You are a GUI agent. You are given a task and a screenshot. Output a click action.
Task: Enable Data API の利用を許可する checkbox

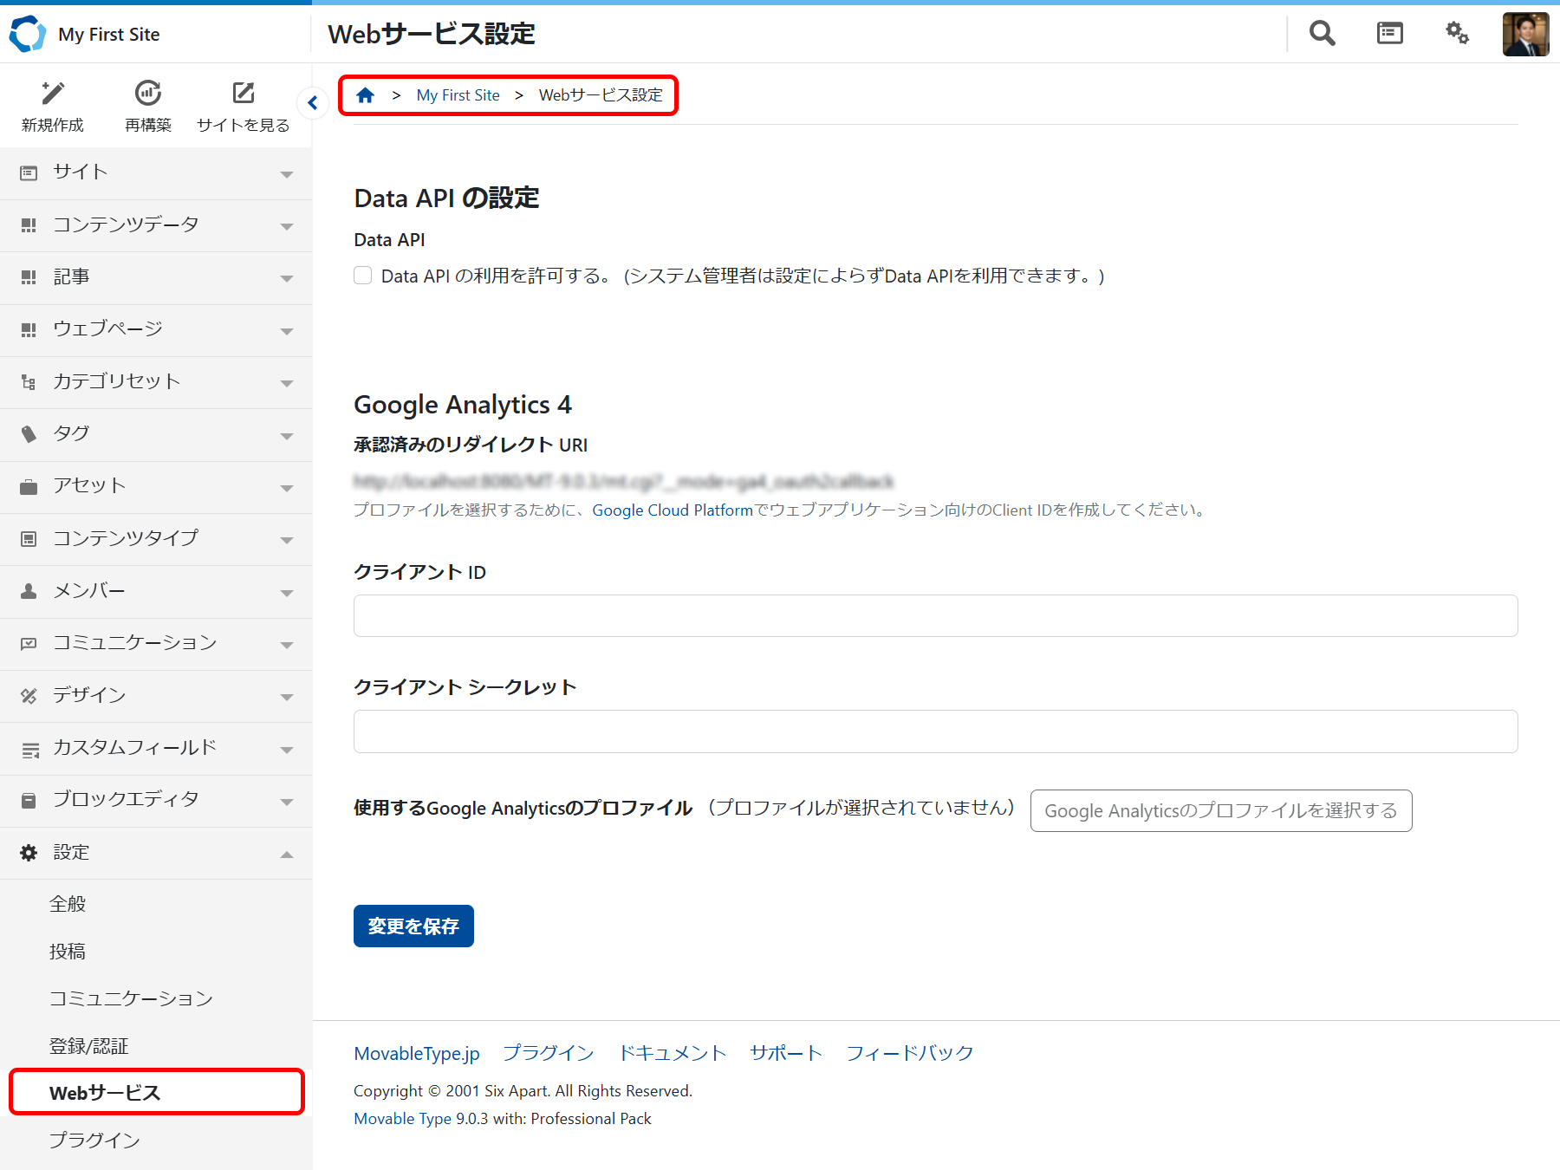click(363, 276)
